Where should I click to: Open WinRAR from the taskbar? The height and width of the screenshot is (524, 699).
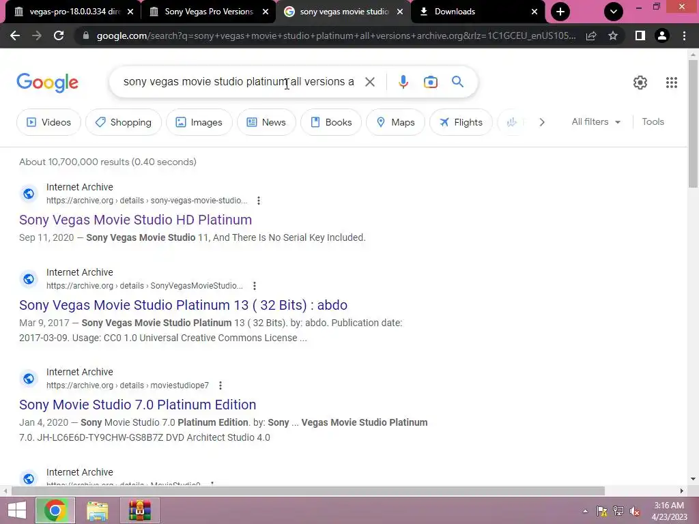[140, 510]
